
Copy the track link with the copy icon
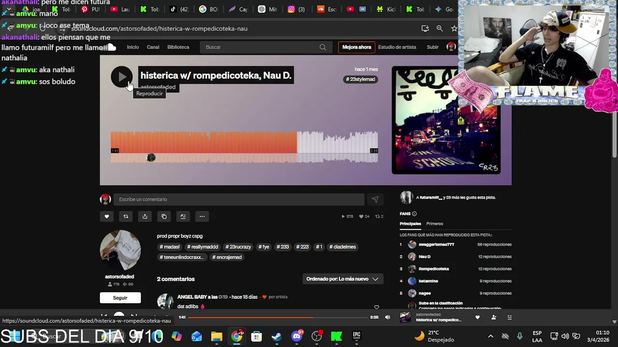point(164,216)
